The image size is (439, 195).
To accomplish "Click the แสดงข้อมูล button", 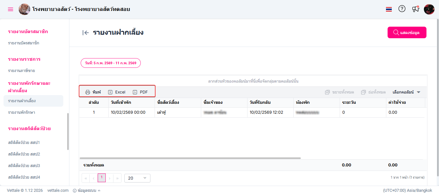I will [407, 32].
